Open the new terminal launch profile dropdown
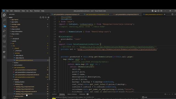The height and width of the screenshot is (99, 176). [x=167, y=94]
